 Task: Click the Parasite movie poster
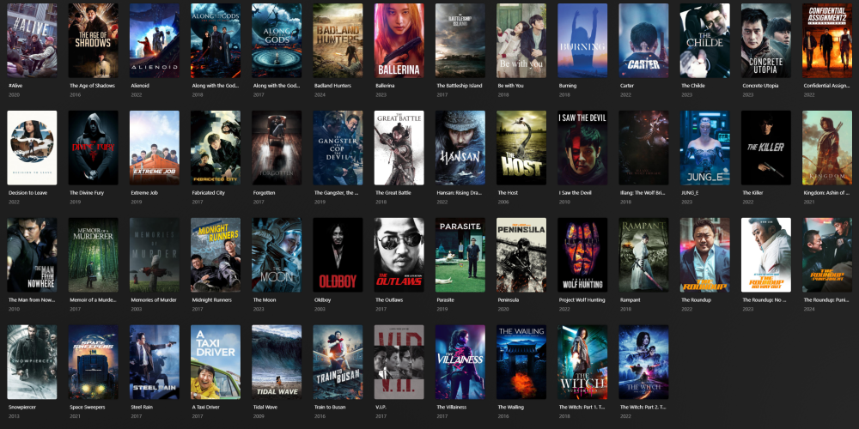[x=460, y=255]
